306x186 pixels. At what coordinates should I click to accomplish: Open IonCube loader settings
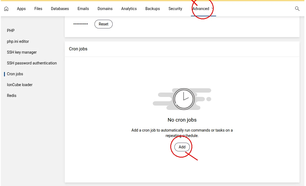point(20,85)
